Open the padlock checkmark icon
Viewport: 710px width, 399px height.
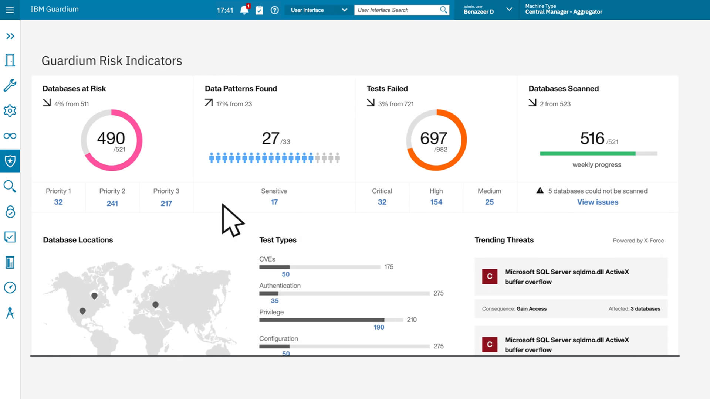pyautogui.click(x=10, y=212)
